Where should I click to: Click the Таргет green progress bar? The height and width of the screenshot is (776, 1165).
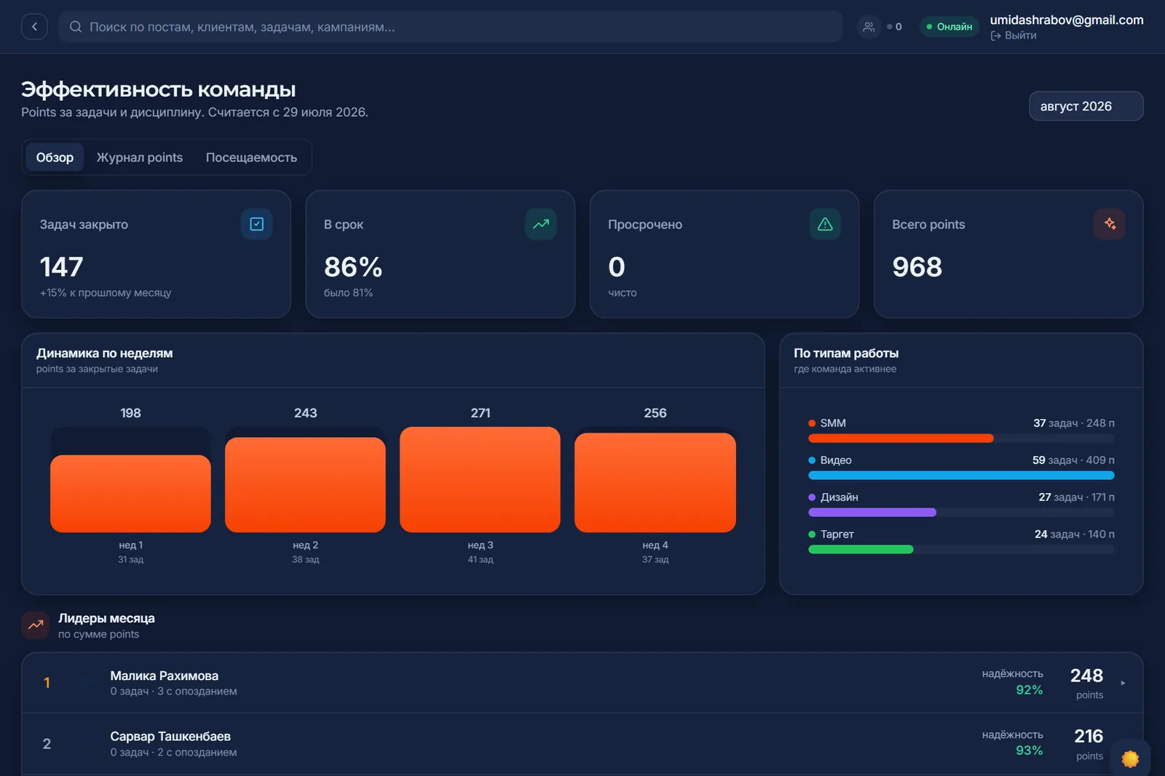pyautogui.click(x=861, y=550)
